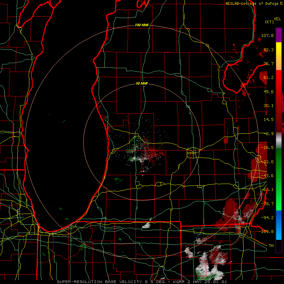Click the yellow segment of the velocity color bar
Screen dimensions: 284x284
click(279, 49)
